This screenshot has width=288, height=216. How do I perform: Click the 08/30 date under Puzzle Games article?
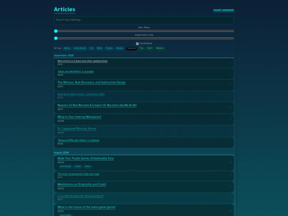(x=61, y=162)
